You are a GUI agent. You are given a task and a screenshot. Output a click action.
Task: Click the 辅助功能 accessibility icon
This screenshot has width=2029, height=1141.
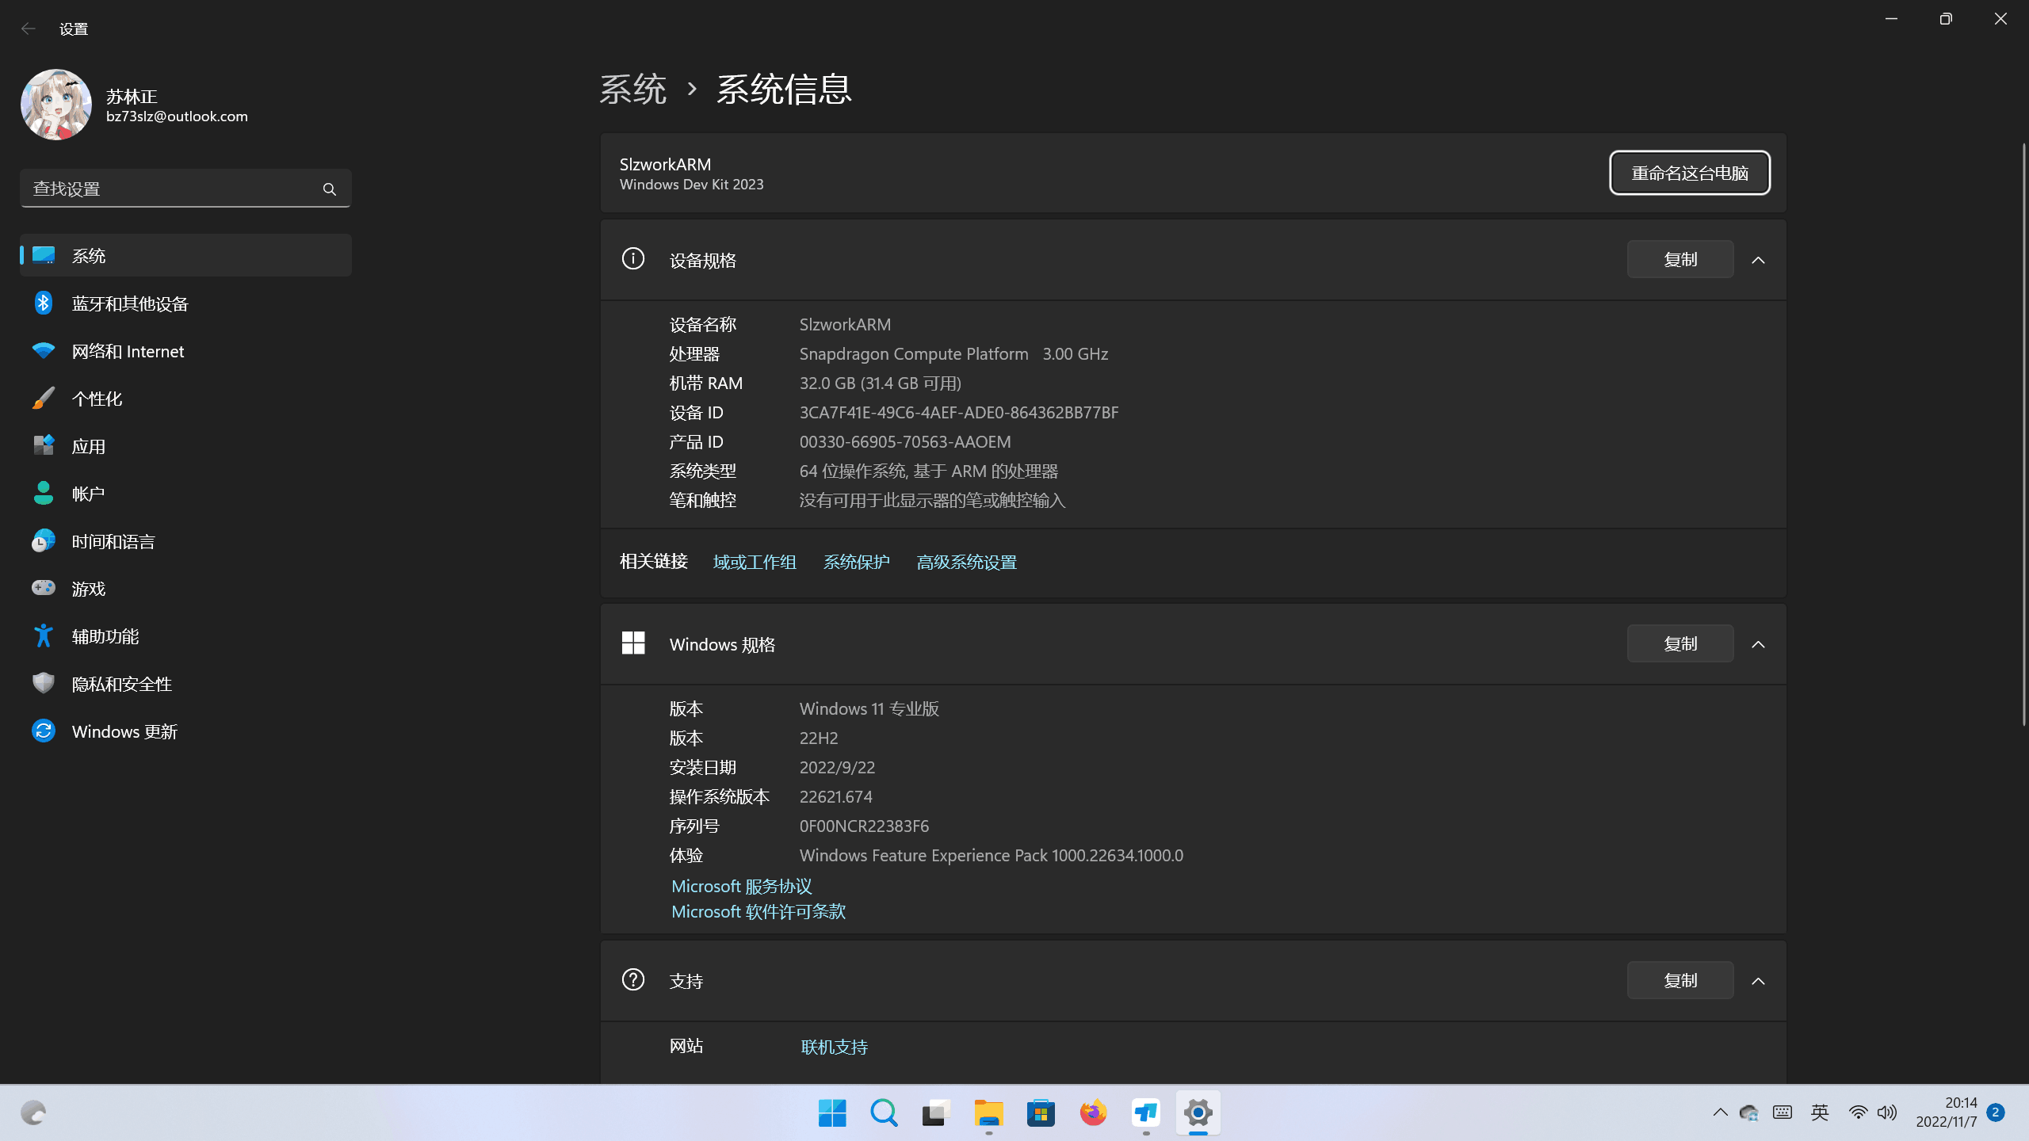tap(44, 635)
